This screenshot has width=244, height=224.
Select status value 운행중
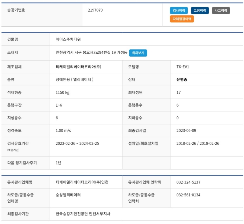[182, 80]
